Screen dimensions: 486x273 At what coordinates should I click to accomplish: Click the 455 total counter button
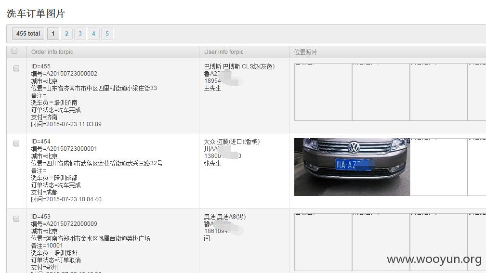(28, 34)
